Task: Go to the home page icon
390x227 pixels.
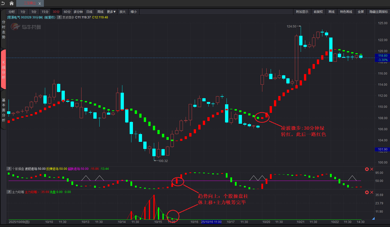Action: [x=12, y=3]
